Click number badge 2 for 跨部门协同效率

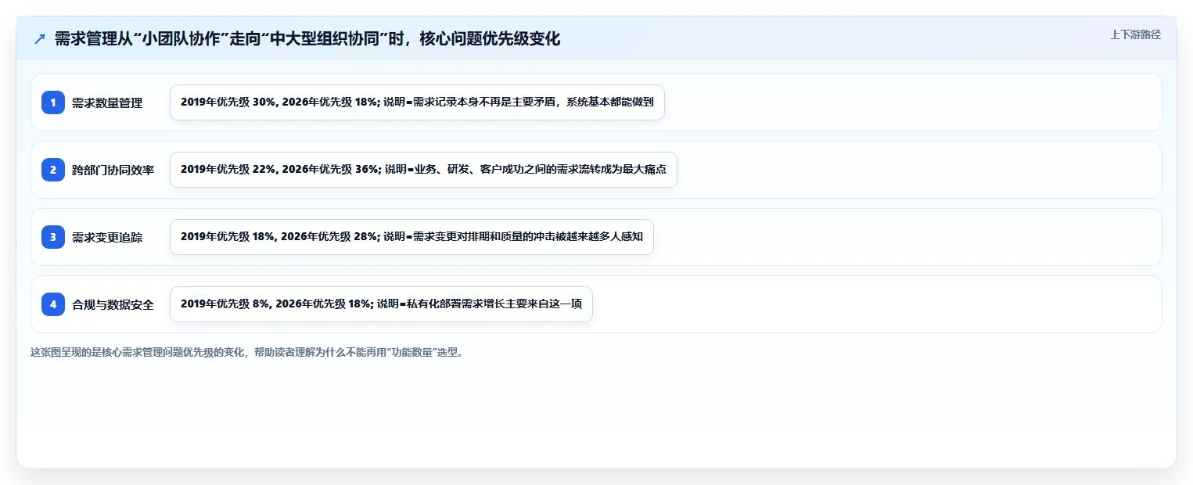53,170
